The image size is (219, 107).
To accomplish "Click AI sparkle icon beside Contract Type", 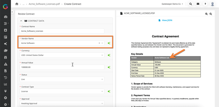I will [x=109, y=91].
